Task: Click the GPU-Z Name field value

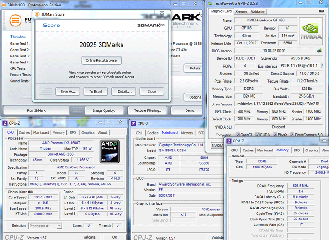Action: click(265, 21)
